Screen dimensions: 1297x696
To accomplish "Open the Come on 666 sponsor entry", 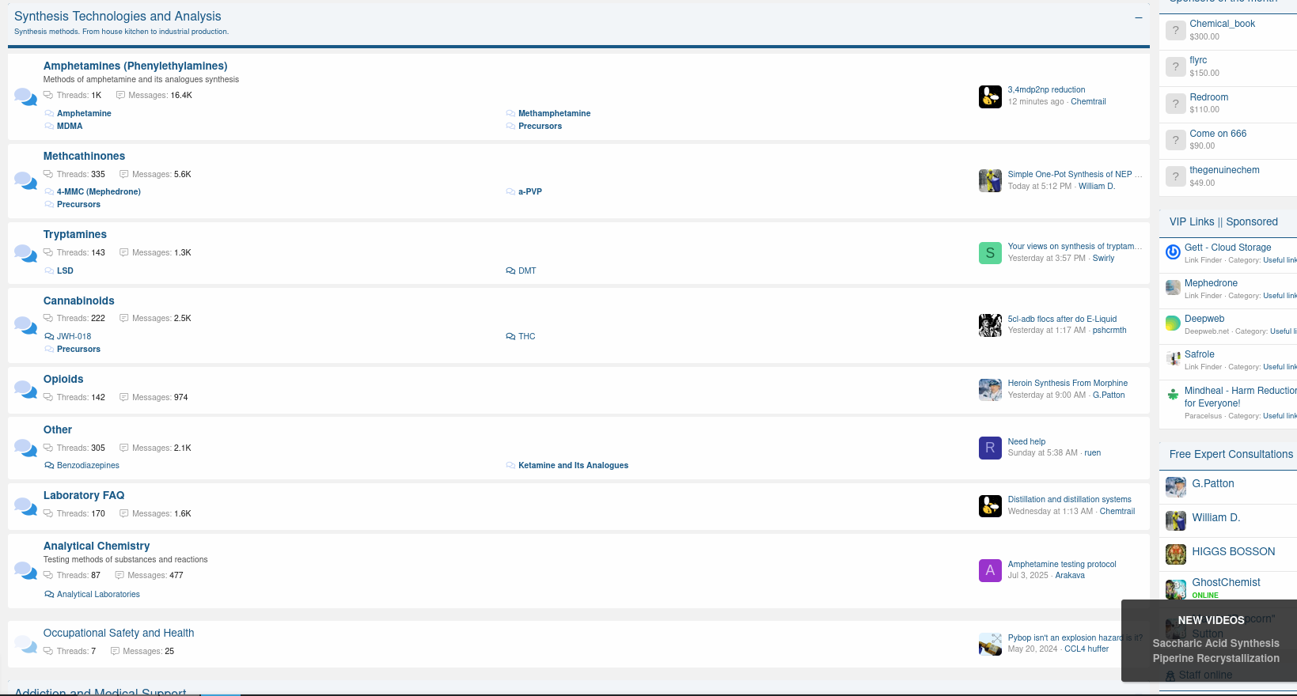I will (1218, 134).
